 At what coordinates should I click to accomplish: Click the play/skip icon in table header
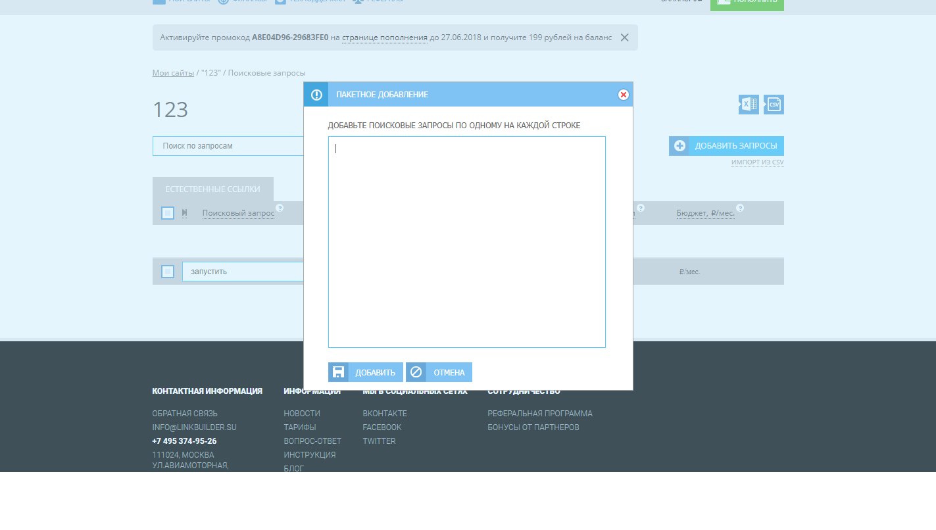click(185, 213)
